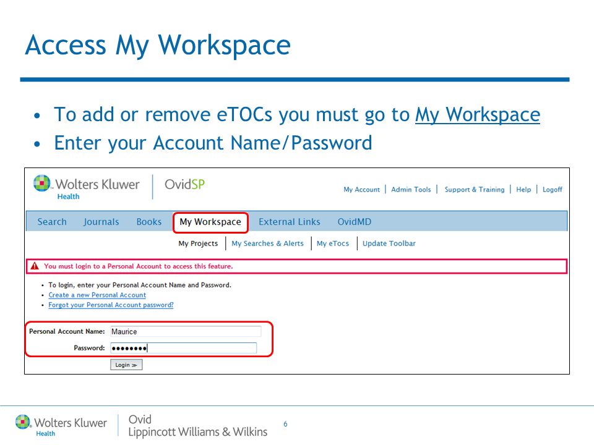The height and width of the screenshot is (445, 594).
Task: Click the Login button
Action: (x=126, y=365)
